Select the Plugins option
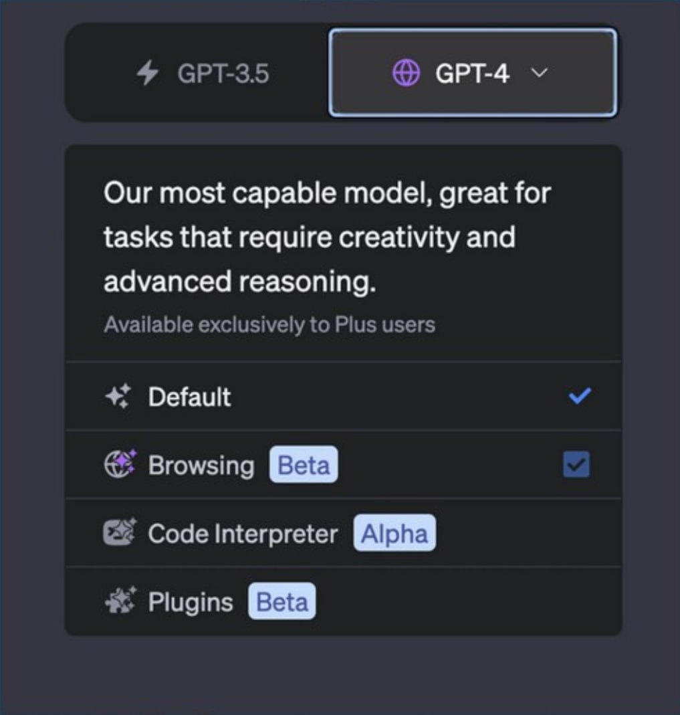The image size is (680, 715). [x=191, y=602]
